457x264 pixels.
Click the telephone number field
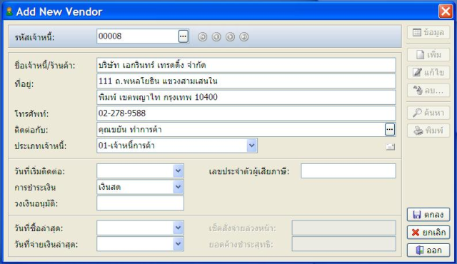[x=246, y=113]
